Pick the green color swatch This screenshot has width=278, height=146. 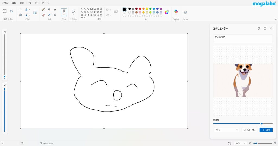pos(150,9)
